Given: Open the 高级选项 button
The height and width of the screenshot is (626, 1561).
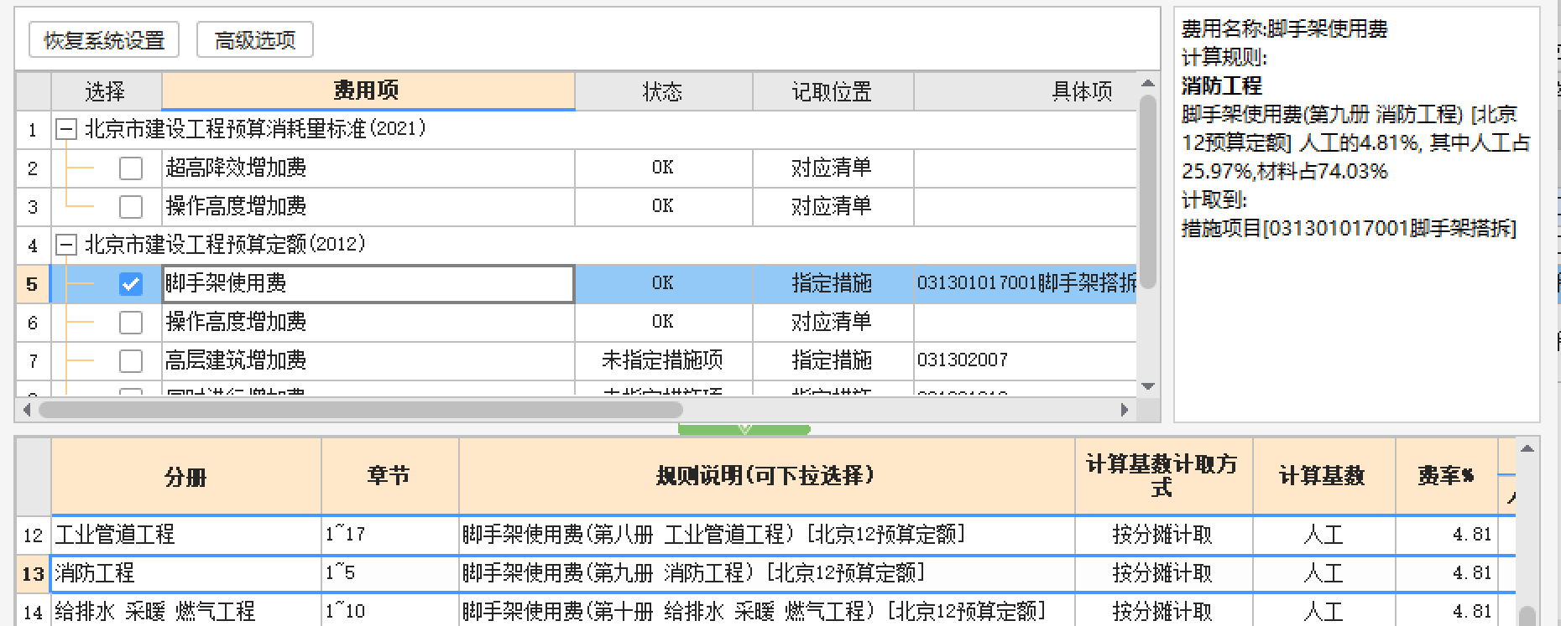Looking at the screenshot, I should click(x=255, y=40).
